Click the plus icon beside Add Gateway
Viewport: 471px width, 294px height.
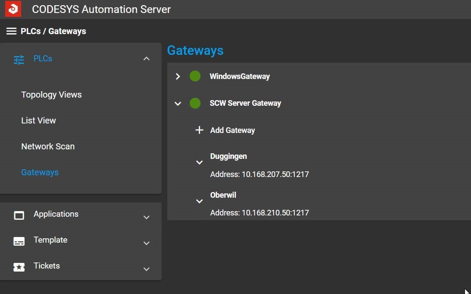[199, 130]
